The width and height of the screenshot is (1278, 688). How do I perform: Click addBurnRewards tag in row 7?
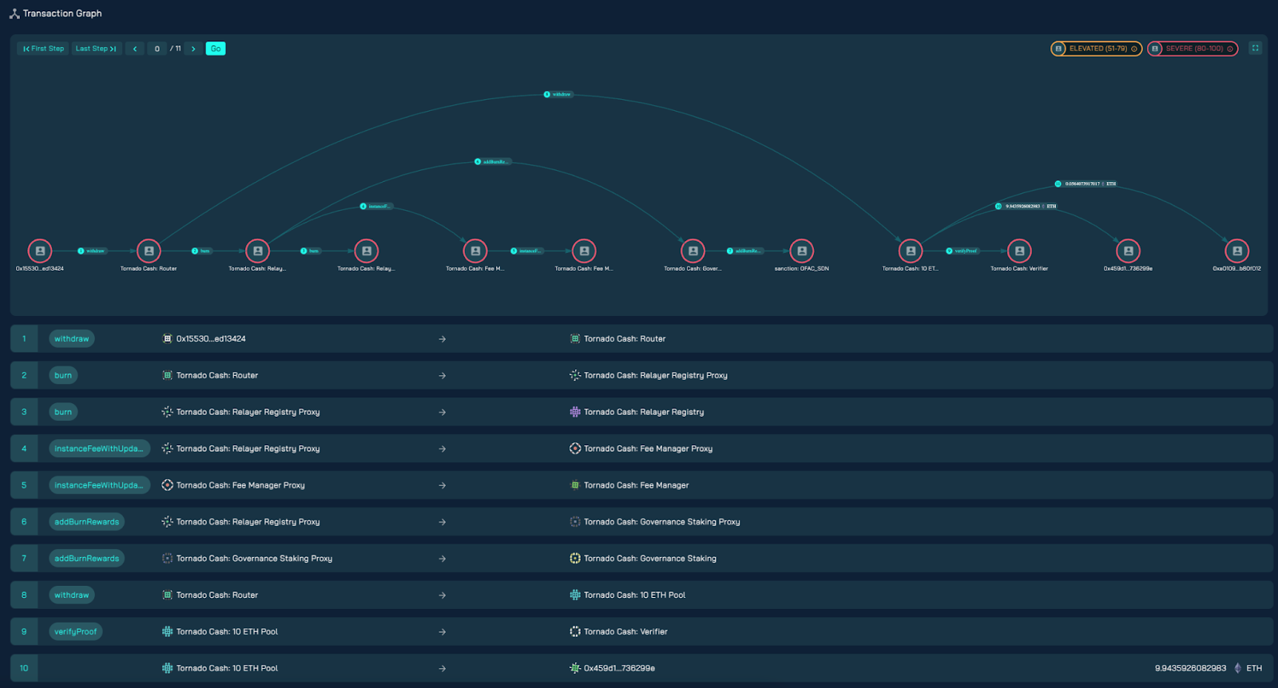pyautogui.click(x=86, y=559)
